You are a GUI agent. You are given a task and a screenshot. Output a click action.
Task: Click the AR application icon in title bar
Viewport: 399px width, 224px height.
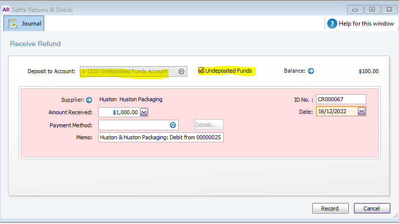pyautogui.click(x=6, y=9)
